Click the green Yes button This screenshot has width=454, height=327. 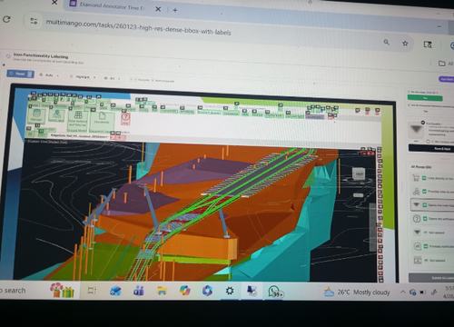[x=425, y=98]
